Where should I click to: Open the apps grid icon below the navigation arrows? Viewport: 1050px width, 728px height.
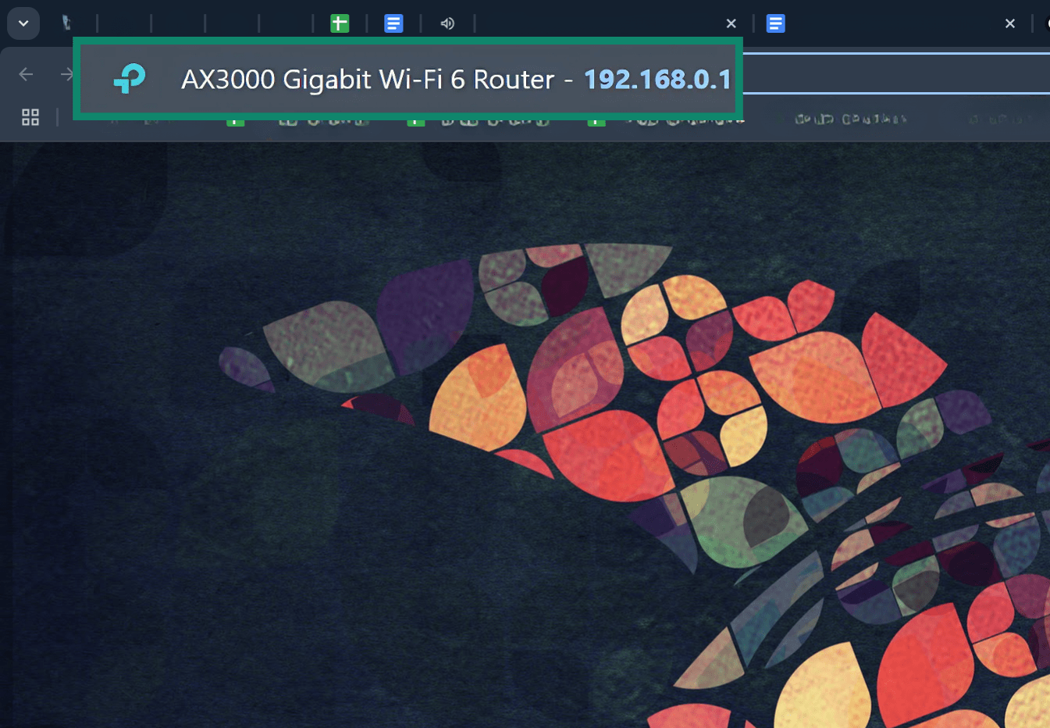30,117
